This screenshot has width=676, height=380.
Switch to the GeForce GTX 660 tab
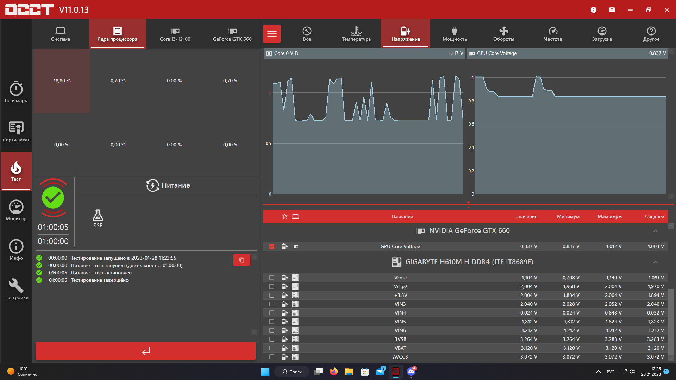[232, 34]
